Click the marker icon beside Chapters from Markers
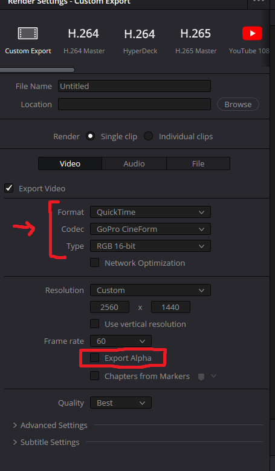The image size is (275, 471). [x=201, y=377]
